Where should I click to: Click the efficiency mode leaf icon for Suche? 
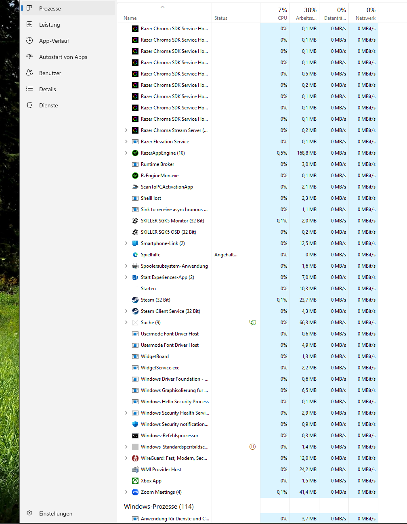click(253, 323)
